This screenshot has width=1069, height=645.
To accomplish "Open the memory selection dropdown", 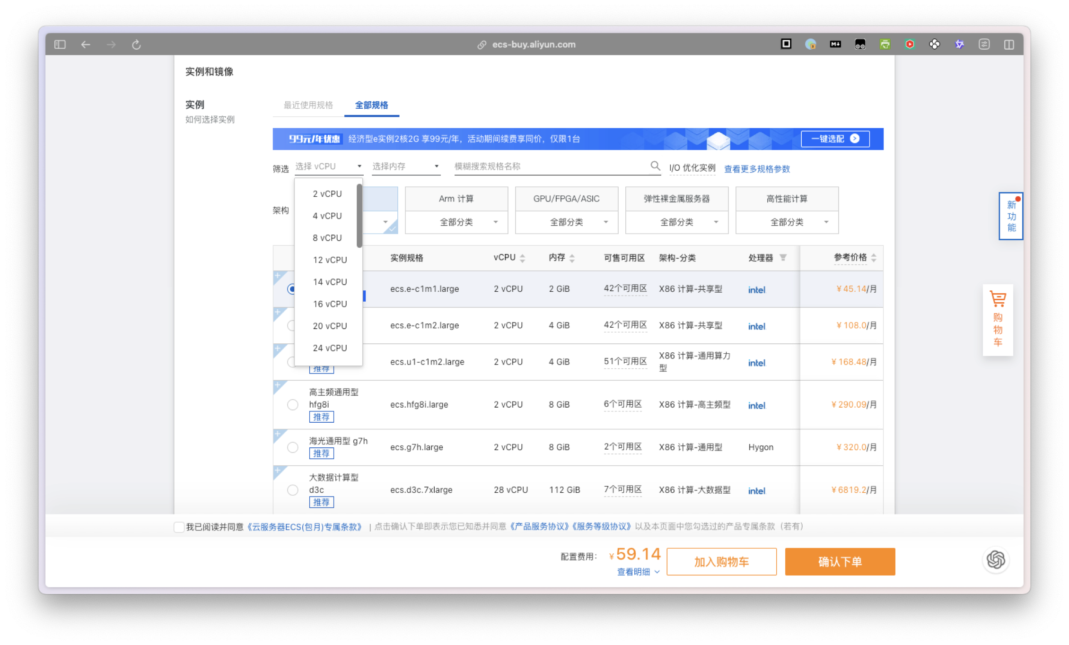I will [x=405, y=166].
